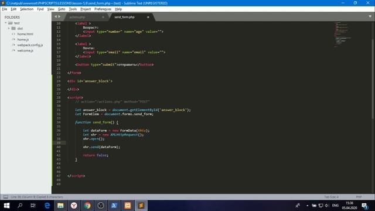Open the Windows Start menu
The width and height of the screenshot is (375, 211).
(x=6, y=206)
